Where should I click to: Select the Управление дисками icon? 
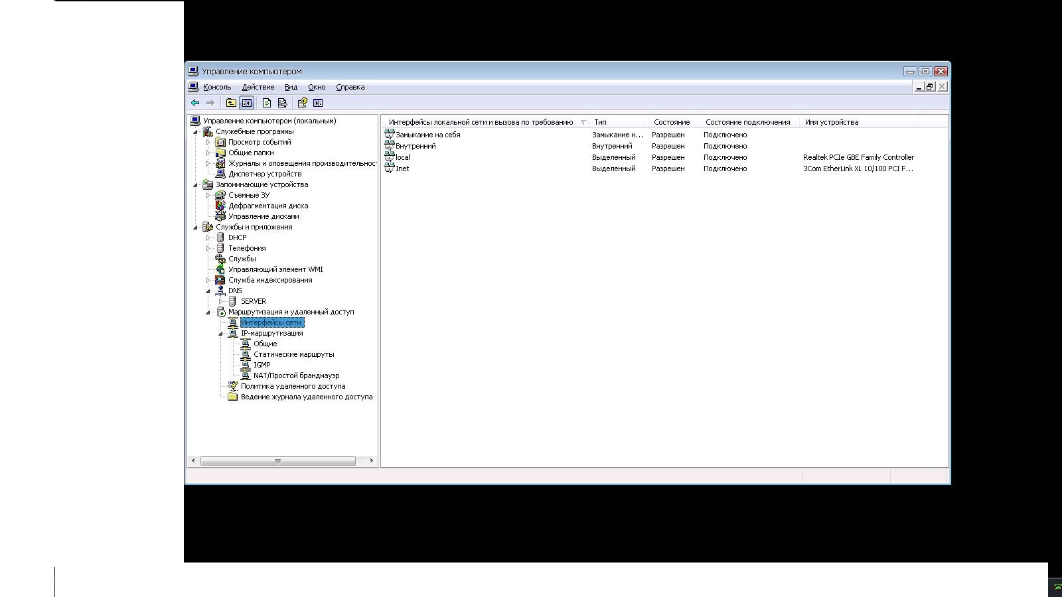point(220,216)
